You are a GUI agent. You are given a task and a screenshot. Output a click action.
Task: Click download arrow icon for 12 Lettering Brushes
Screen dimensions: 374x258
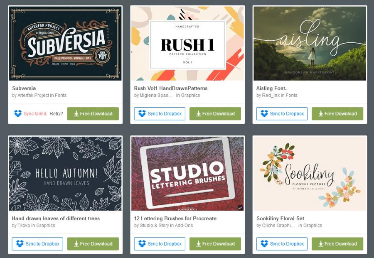[x=199, y=244]
